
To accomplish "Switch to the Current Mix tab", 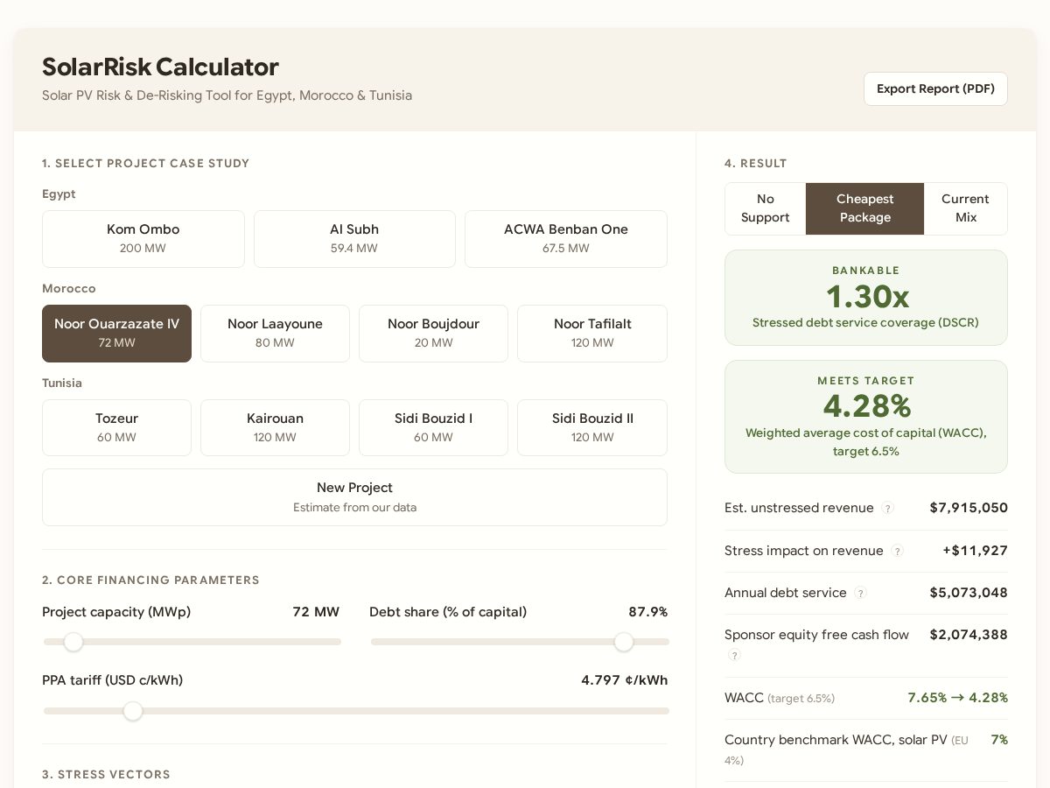I will click(965, 208).
